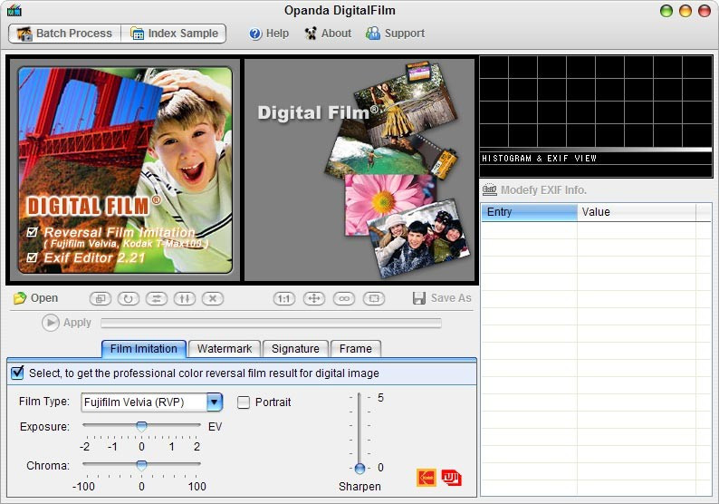
Task: Click the histogram and EXIF view panel
Action: point(596,117)
